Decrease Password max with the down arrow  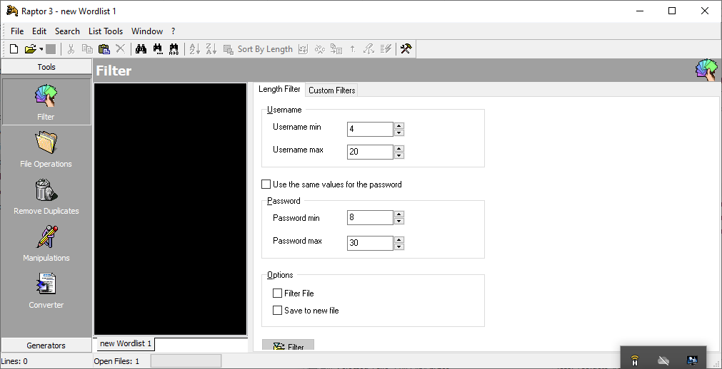399,246
